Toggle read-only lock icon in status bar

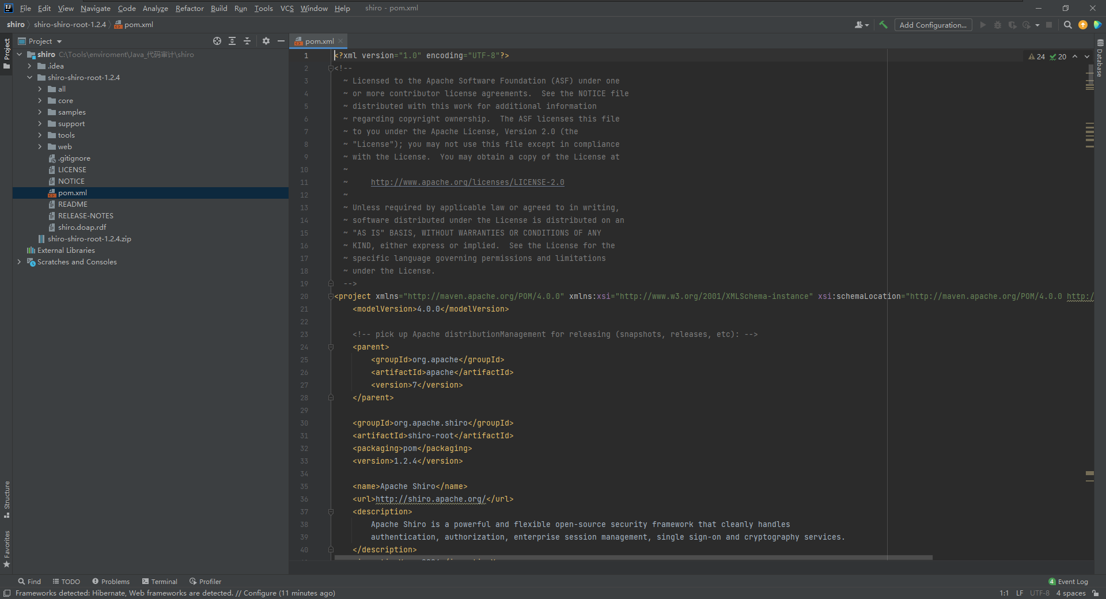tap(1095, 593)
